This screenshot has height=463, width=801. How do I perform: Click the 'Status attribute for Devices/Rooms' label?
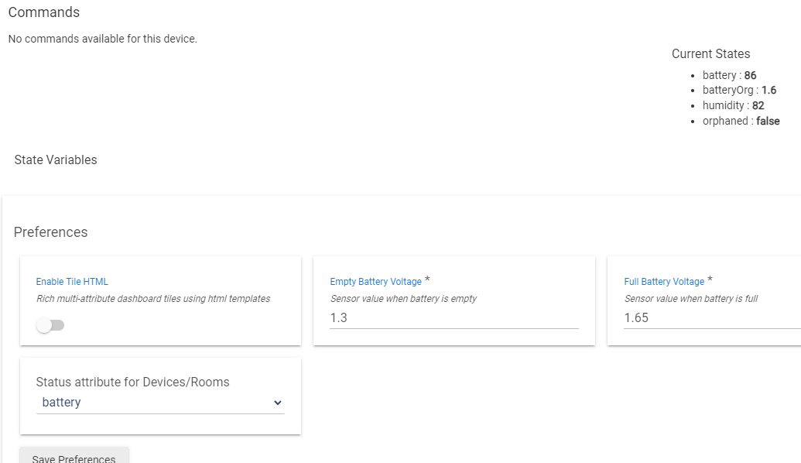click(132, 382)
